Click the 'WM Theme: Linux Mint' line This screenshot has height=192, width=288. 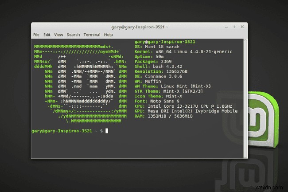click(x=173, y=86)
